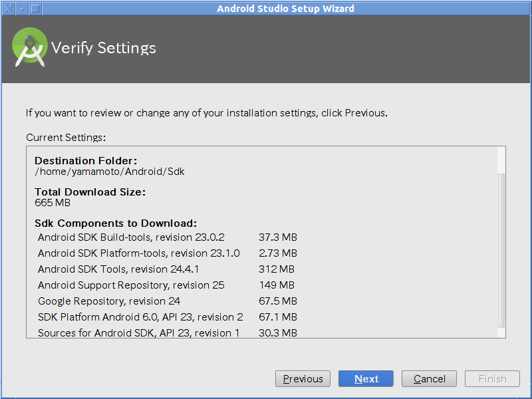532x399 pixels.
Task: Go to the Next wizard step
Action: point(366,378)
